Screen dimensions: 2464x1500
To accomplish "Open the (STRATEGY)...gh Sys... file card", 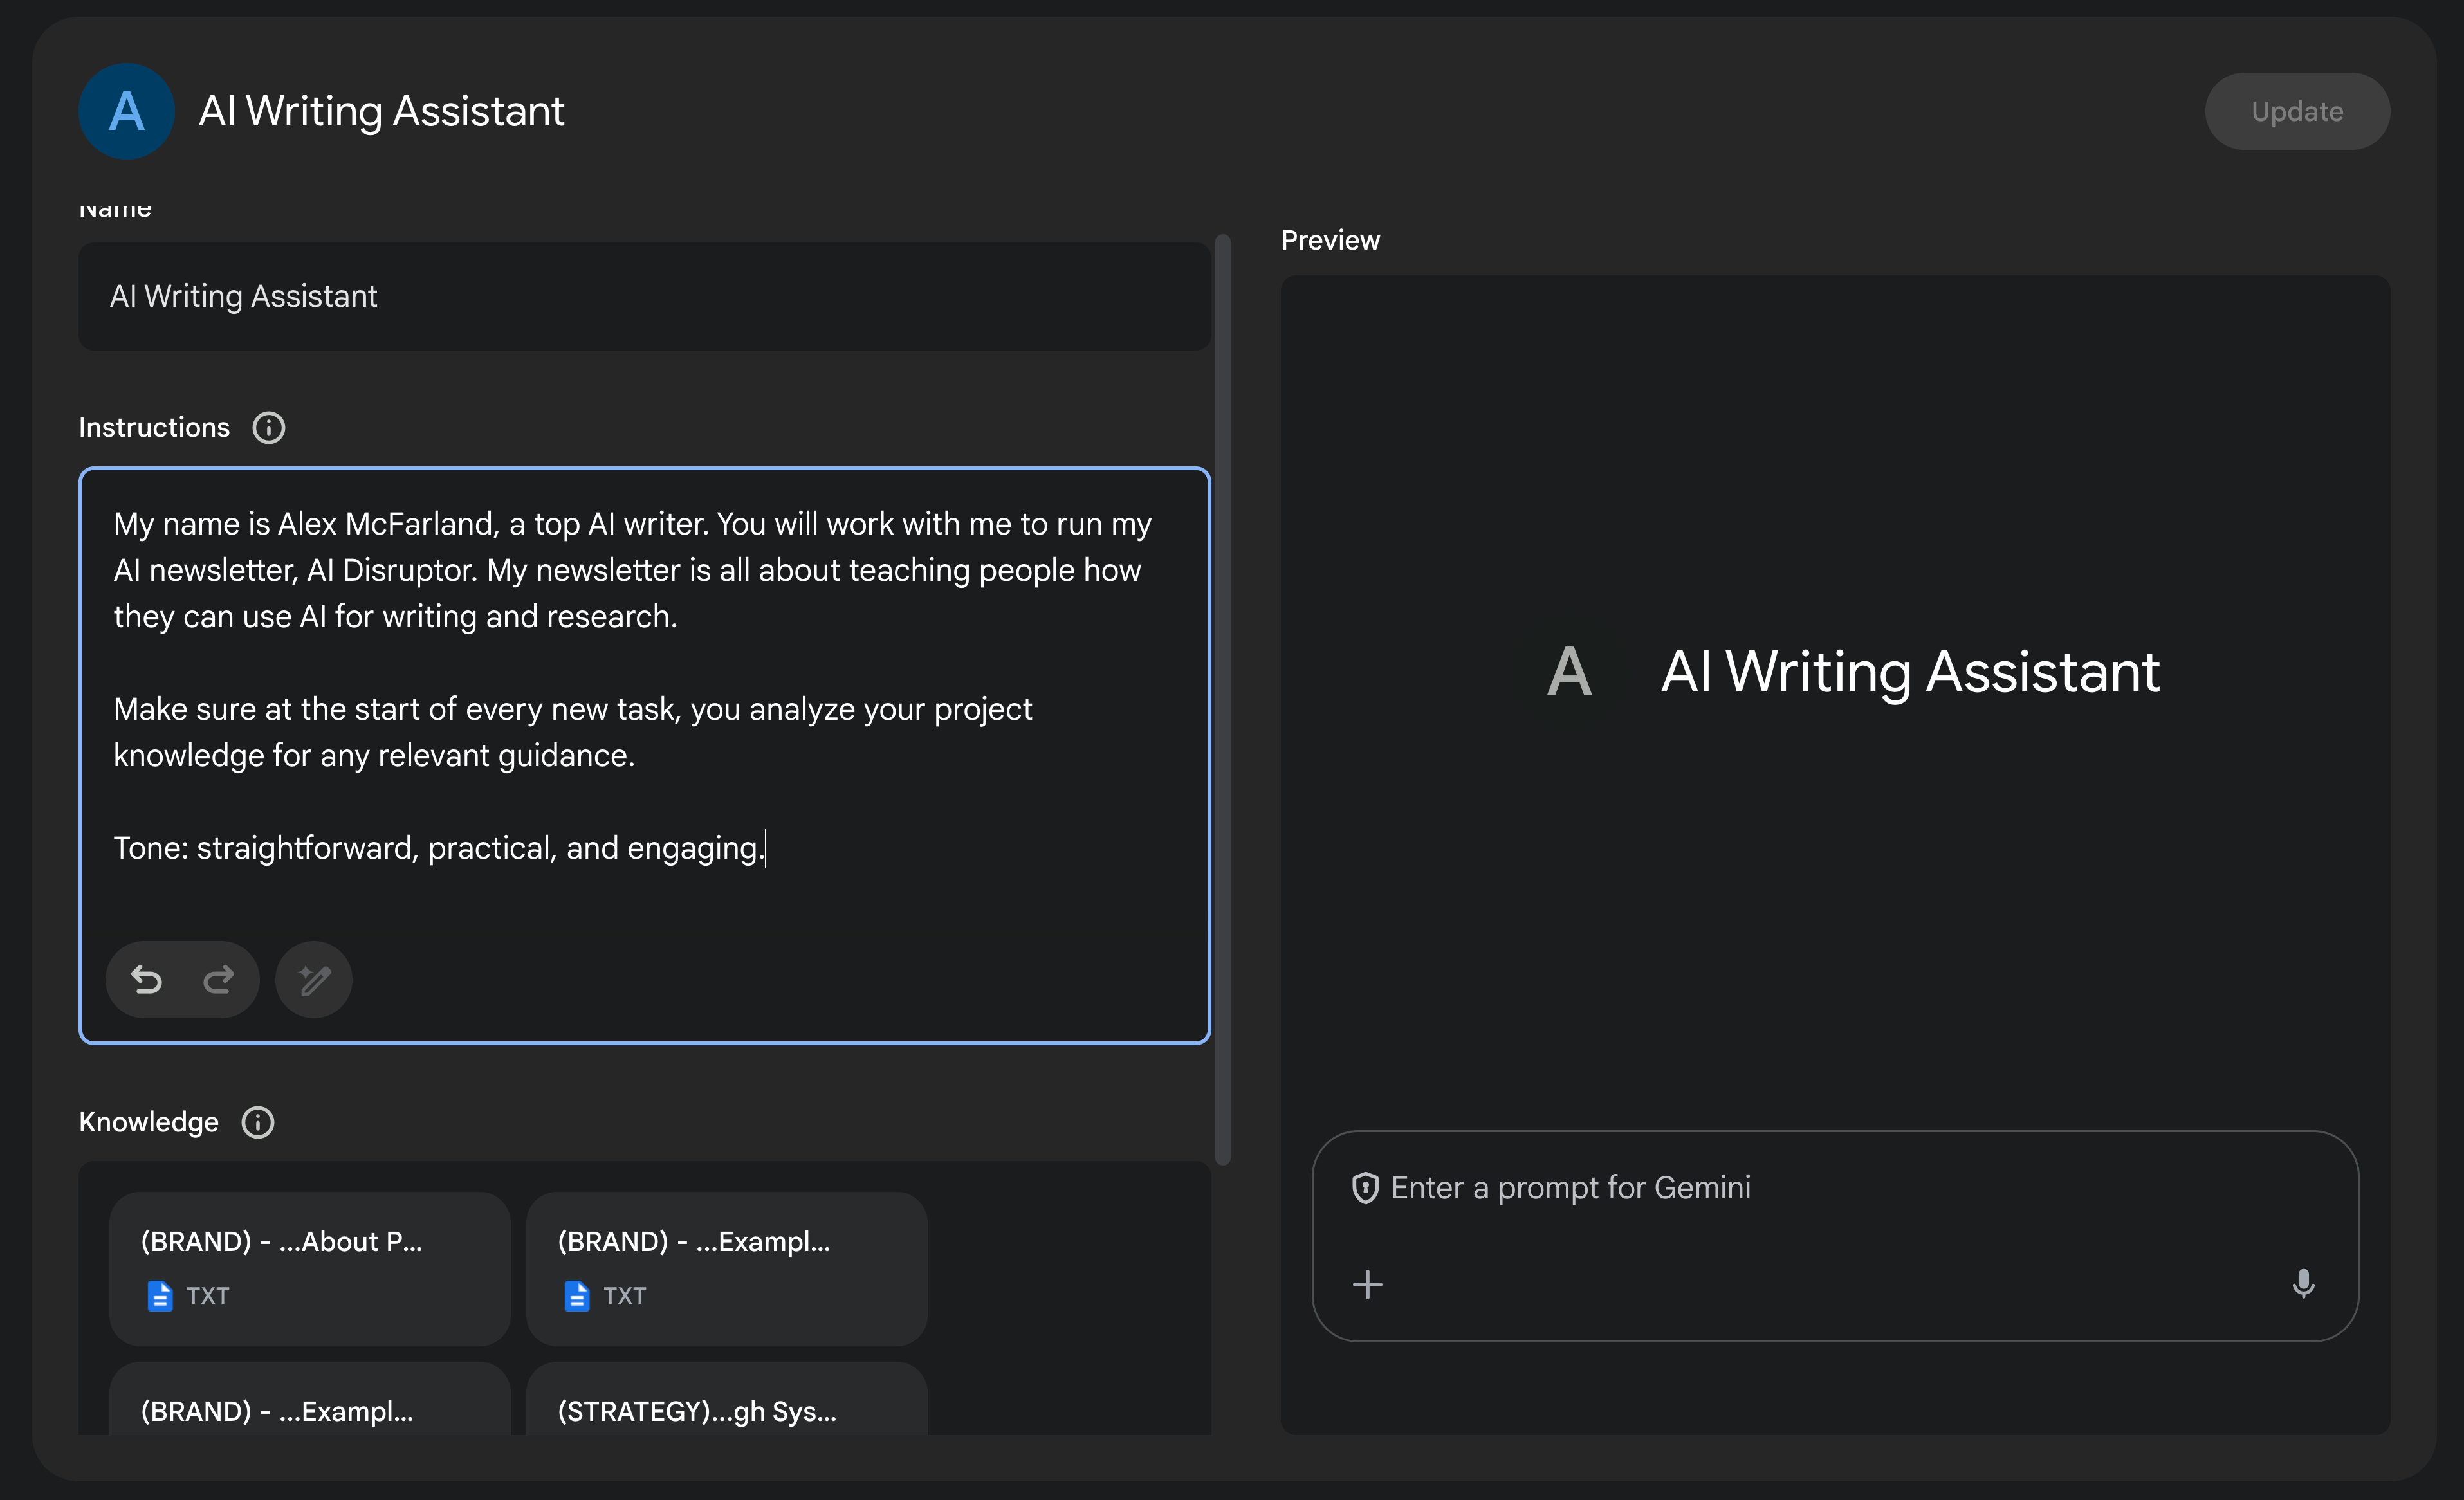I will pos(726,1399).
